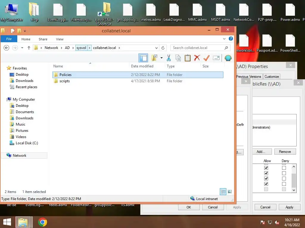
Task: Click the Action Center flag tray icon
Action: [x=263, y=222]
